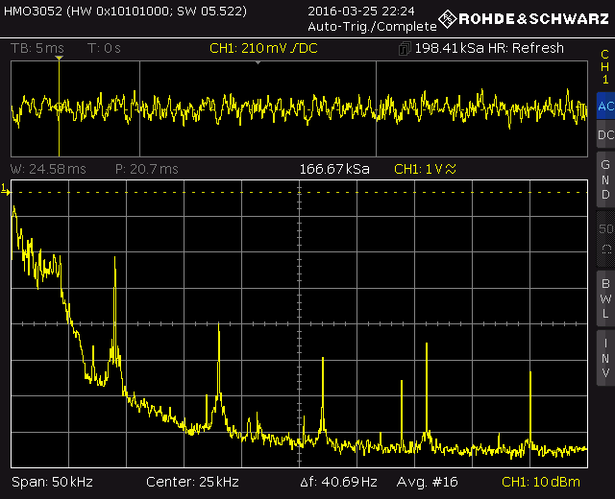Open the Center 25 kHz setting

(x=192, y=482)
